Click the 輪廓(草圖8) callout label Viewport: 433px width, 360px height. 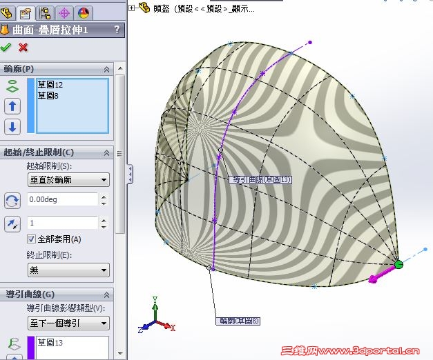pyautogui.click(x=238, y=321)
